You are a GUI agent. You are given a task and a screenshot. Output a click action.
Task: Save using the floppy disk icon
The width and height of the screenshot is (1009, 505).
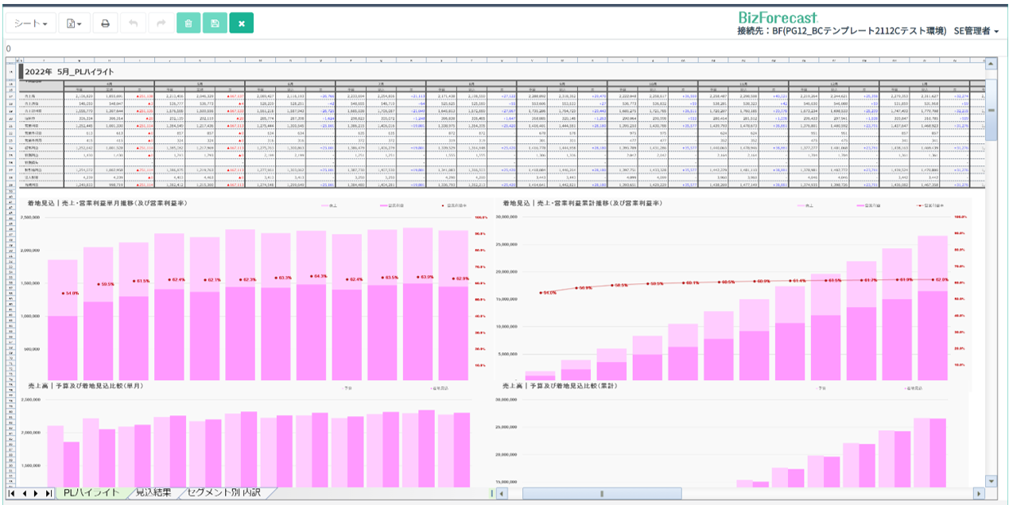pyautogui.click(x=215, y=24)
